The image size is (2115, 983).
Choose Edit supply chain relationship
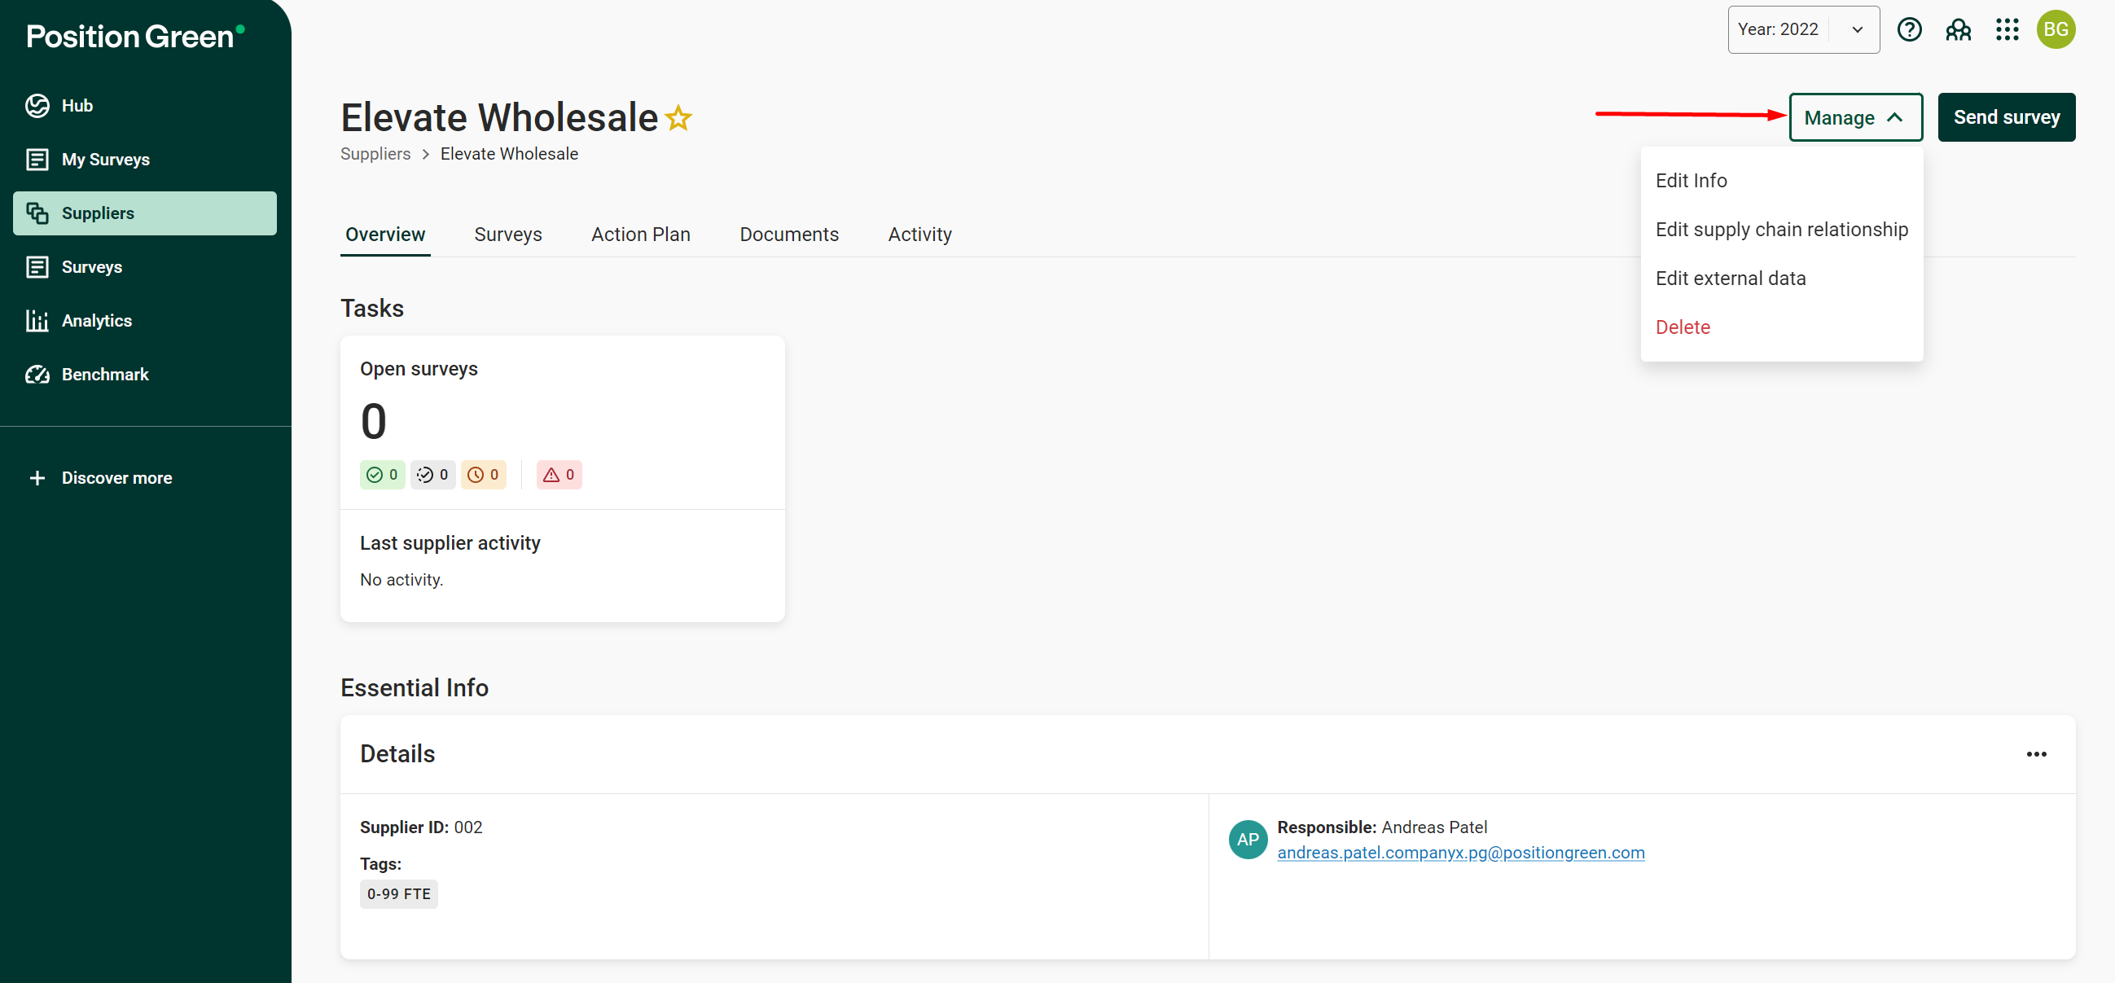click(1781, 230)
